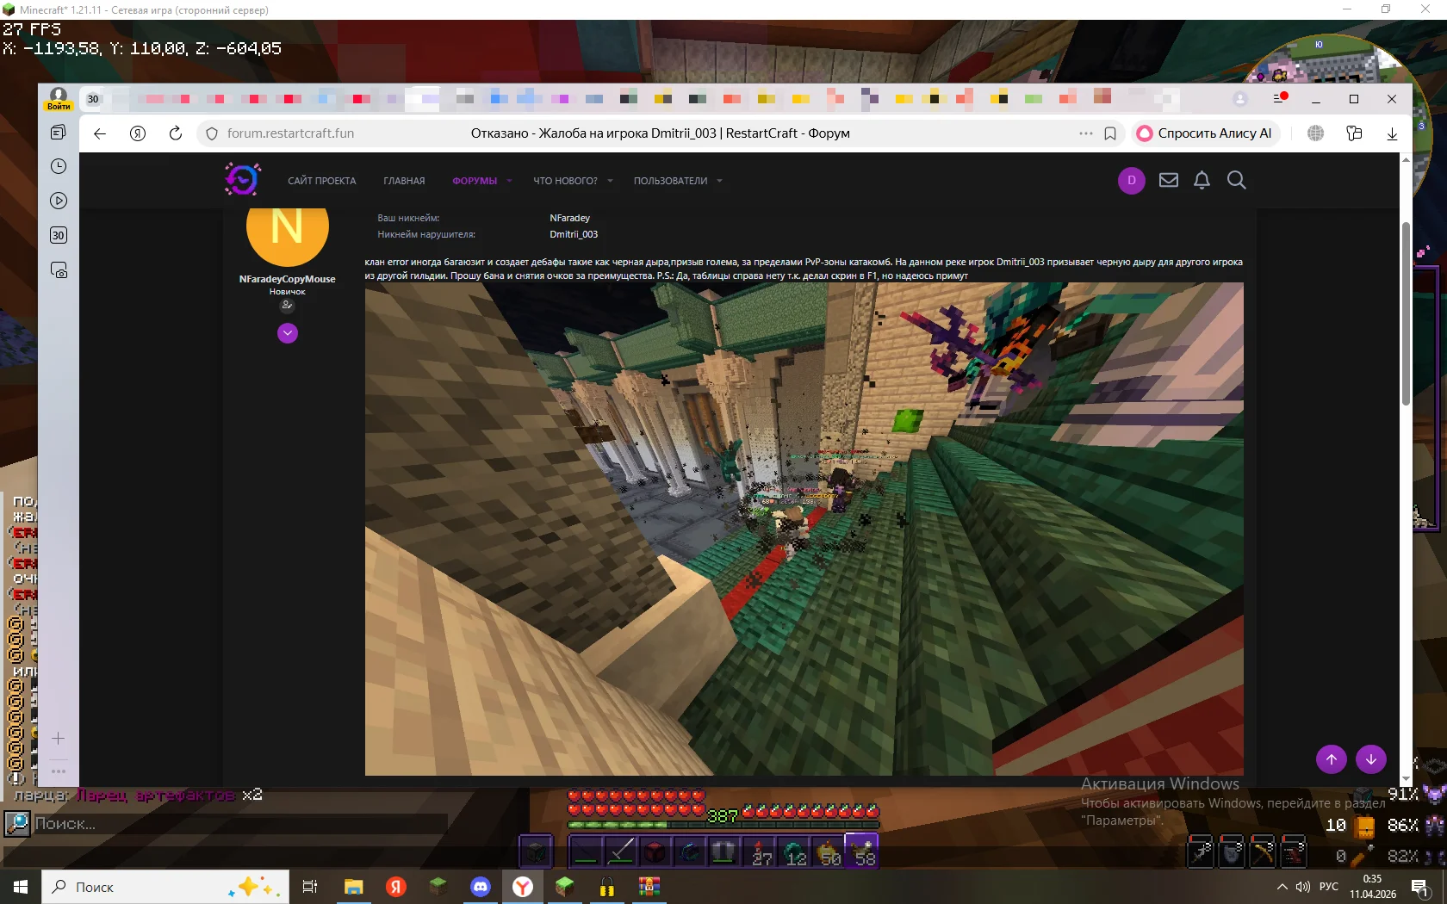Jump to page top with purple up arrow
The image size is (1447, 904).
tap(1332, 759)
